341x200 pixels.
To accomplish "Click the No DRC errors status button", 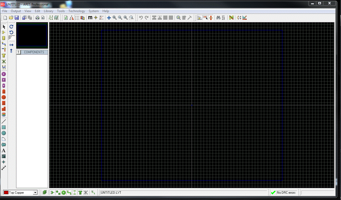I will (284, 193).
